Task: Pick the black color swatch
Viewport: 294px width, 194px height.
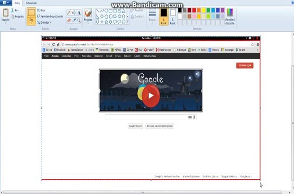Action: (x=180, y=10)
